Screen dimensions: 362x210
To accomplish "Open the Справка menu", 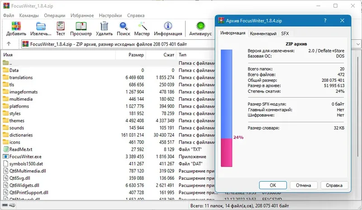I will tap(136, 15).
